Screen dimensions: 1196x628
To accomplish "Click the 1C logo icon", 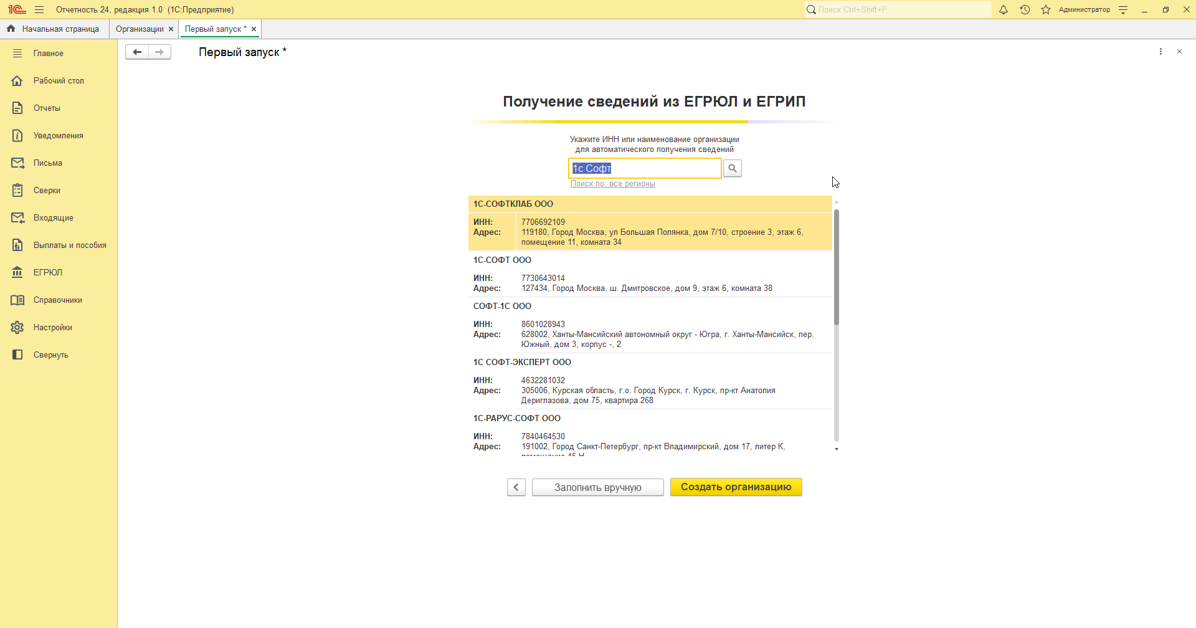I will (17, 9).
